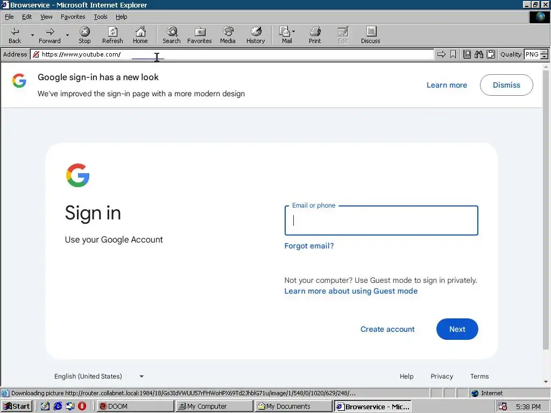
Task: Open the Back history dropdown arrow
Action: click(x=32, y=35)
